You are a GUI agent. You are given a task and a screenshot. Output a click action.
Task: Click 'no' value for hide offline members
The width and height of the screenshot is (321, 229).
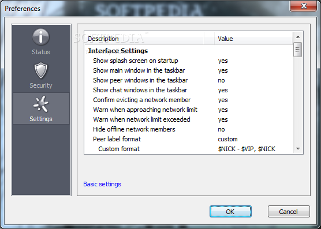pos(221,129)
